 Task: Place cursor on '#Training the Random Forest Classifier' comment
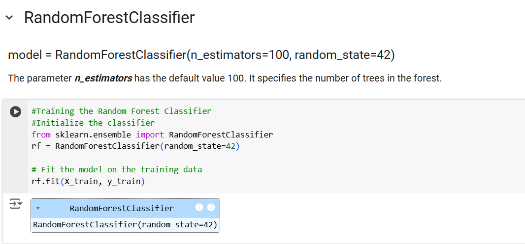[121, 111]
